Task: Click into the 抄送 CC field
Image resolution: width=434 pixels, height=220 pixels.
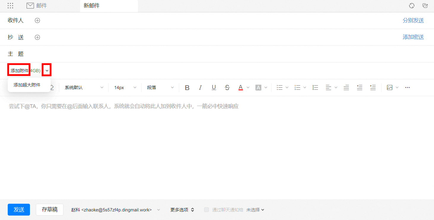Action: 220,37
